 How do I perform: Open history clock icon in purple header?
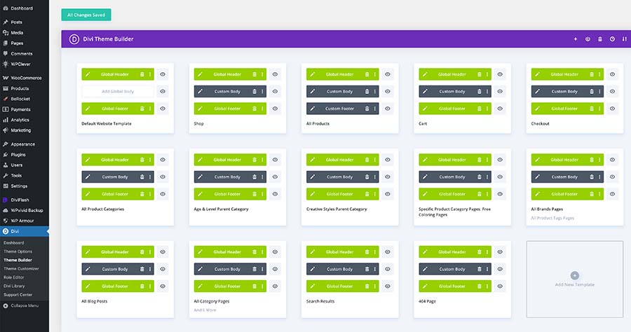pos(612,39)
